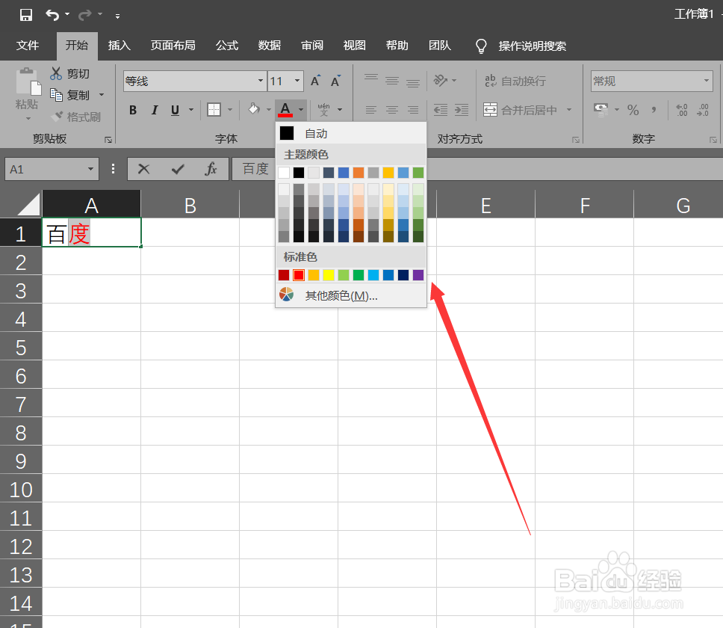
Task: Select column B header
Action: (x=190, y=206)
